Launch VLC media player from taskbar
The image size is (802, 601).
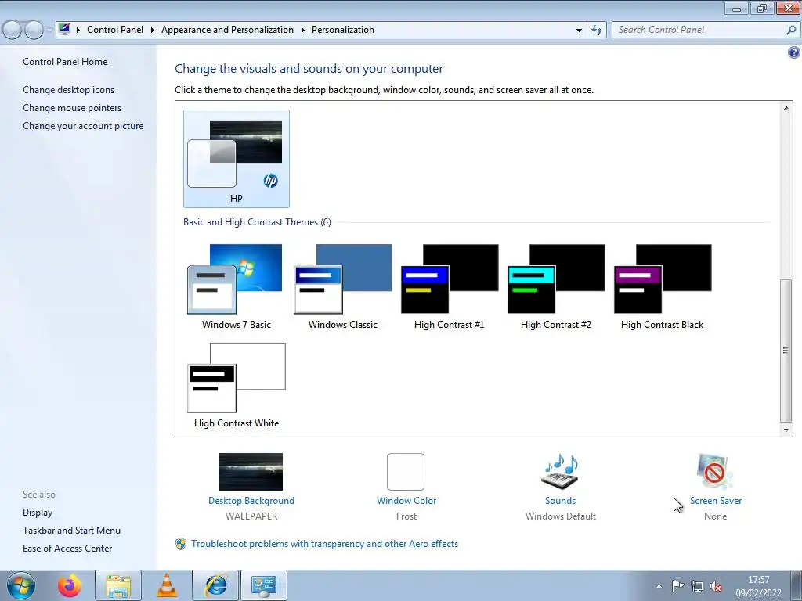tap(167, 585)
